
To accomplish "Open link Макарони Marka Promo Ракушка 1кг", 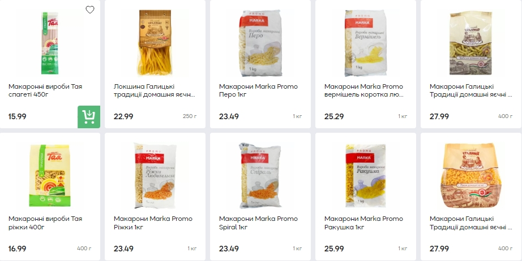I will (364, 223).
